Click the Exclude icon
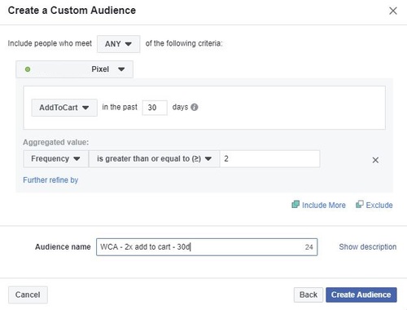The width and height of the screenshot is (407, 310). [x=360, y=204]
